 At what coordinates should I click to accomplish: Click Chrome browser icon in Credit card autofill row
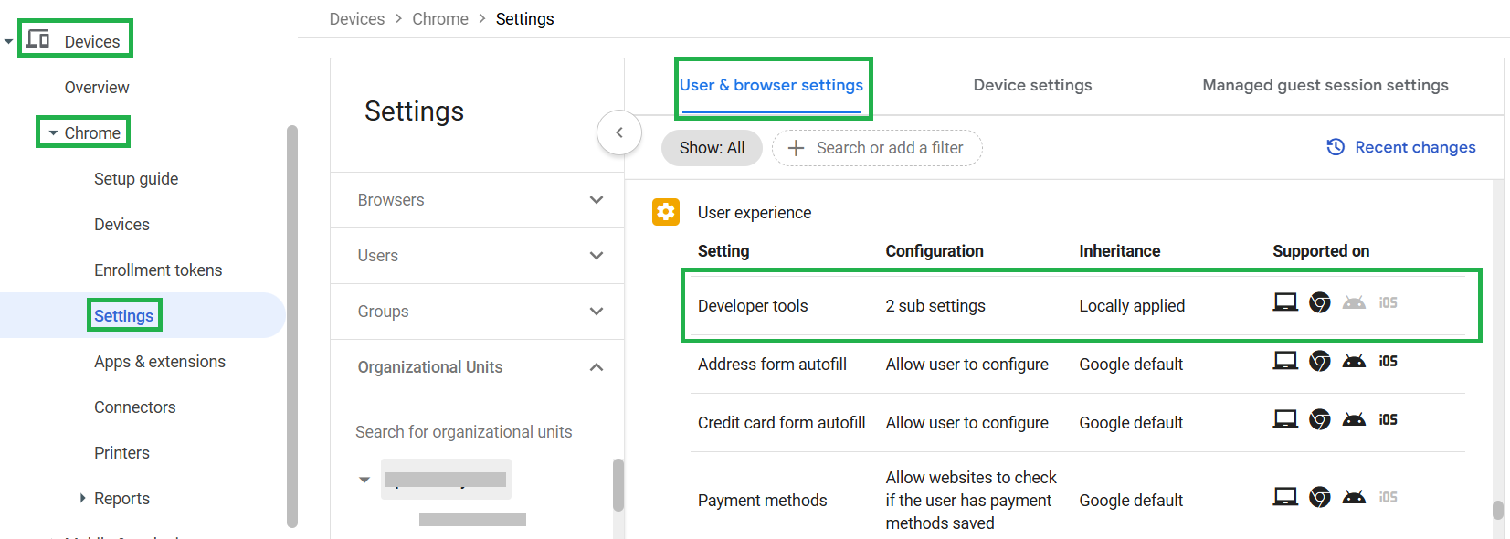1320,419
